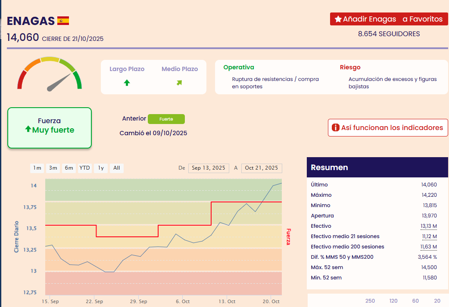The width and height of the screenshot is (449, 307).
Task: Click the green Largo Plazo up arrow
Action: (x=127, y=83)
